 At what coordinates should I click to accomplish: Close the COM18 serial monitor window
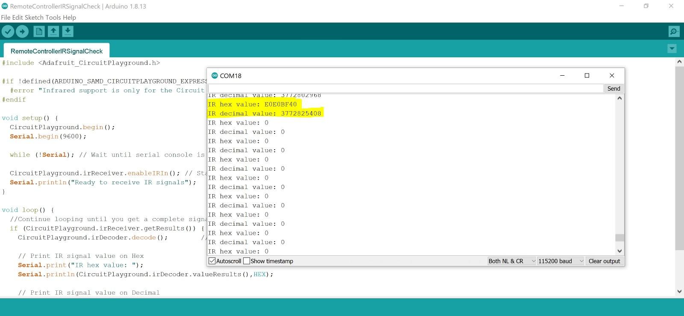click(612, 76)
